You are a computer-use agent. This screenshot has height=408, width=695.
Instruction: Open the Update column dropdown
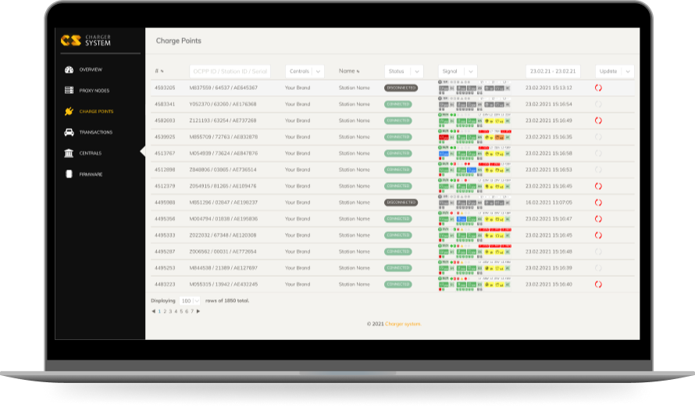point(614,71)
